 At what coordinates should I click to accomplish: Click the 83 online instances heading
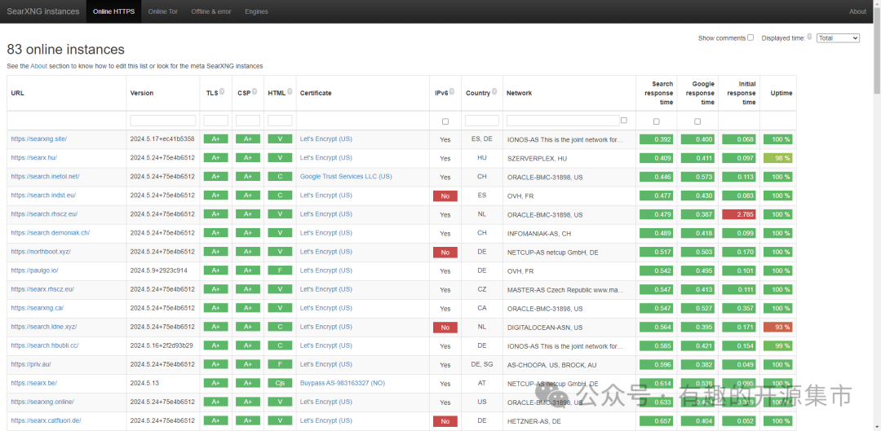pos(66,50)
